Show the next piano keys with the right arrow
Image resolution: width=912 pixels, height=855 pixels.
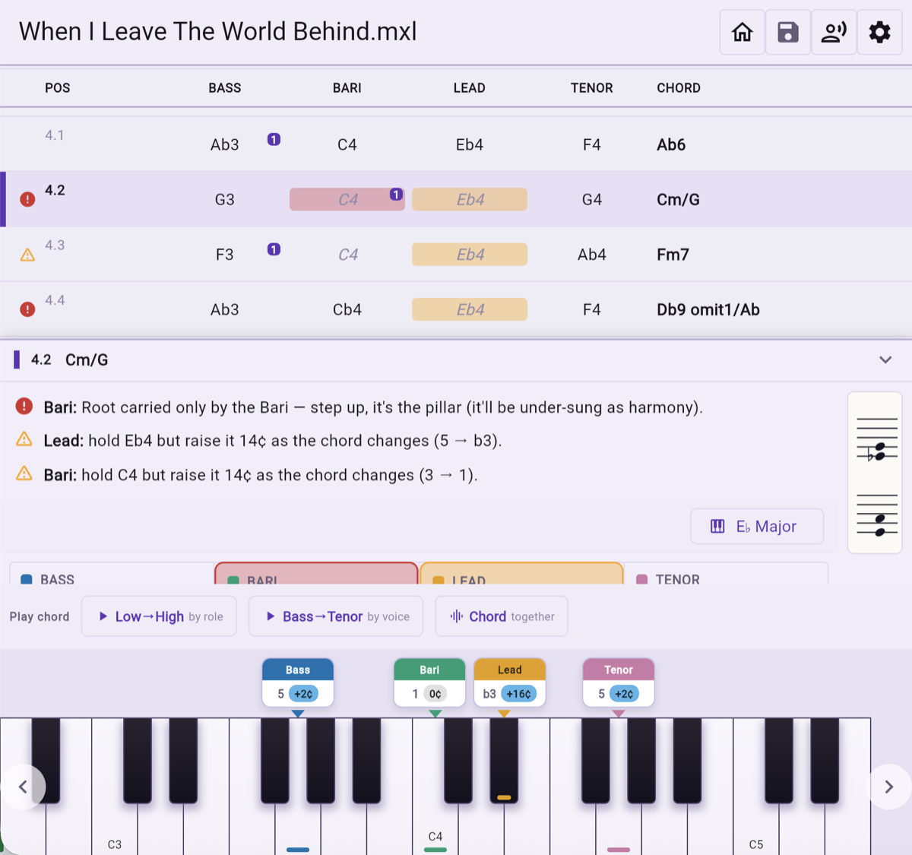point(888,787)
